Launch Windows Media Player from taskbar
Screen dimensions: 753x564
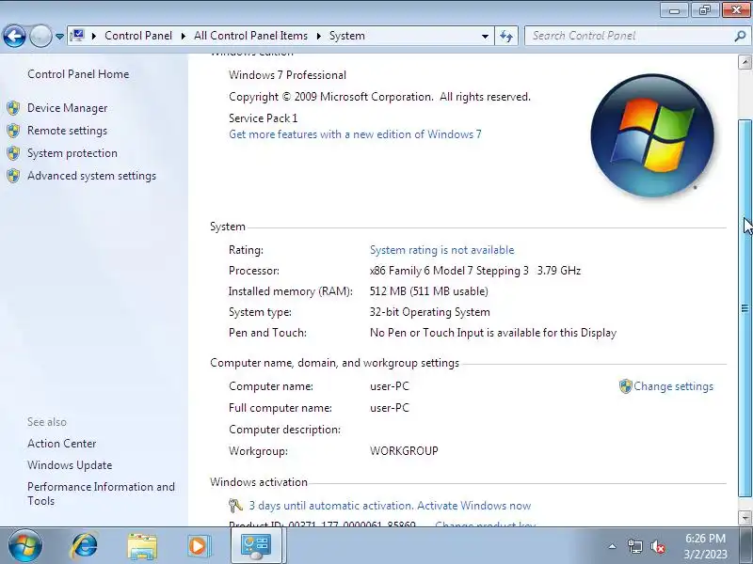pyautogui.click(x=200, y=546)
